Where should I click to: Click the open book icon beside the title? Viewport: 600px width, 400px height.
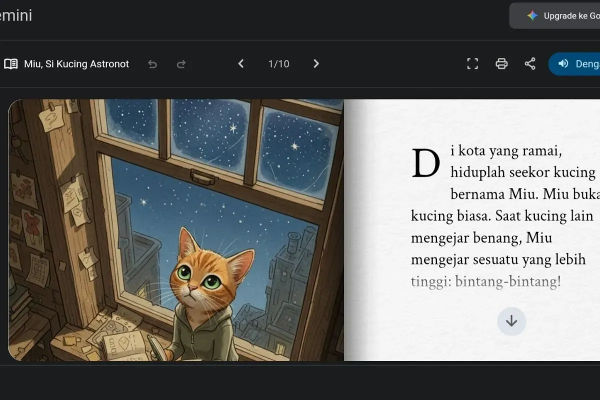pos(11,64)
